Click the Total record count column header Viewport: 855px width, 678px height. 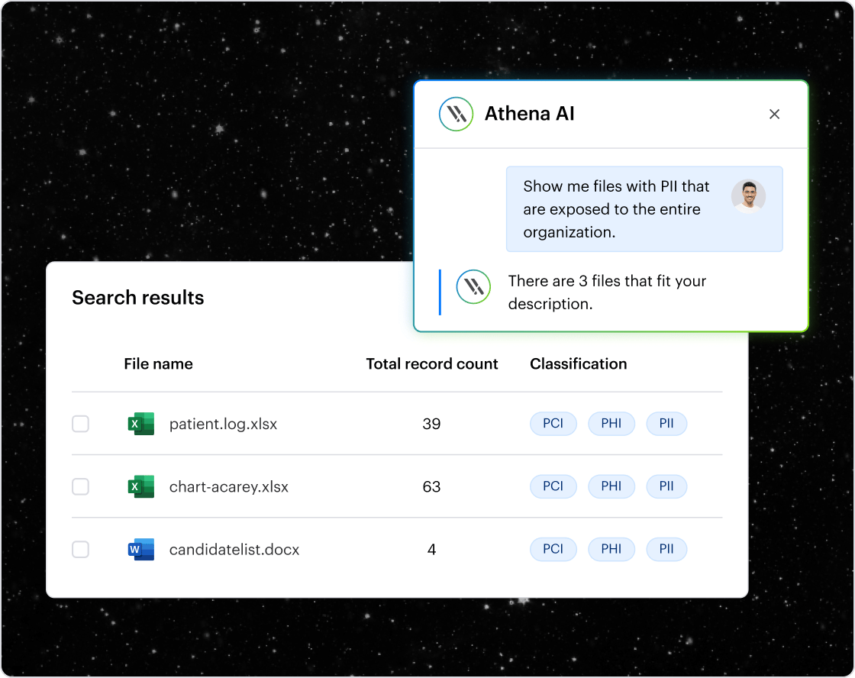(x=432, y=364)
